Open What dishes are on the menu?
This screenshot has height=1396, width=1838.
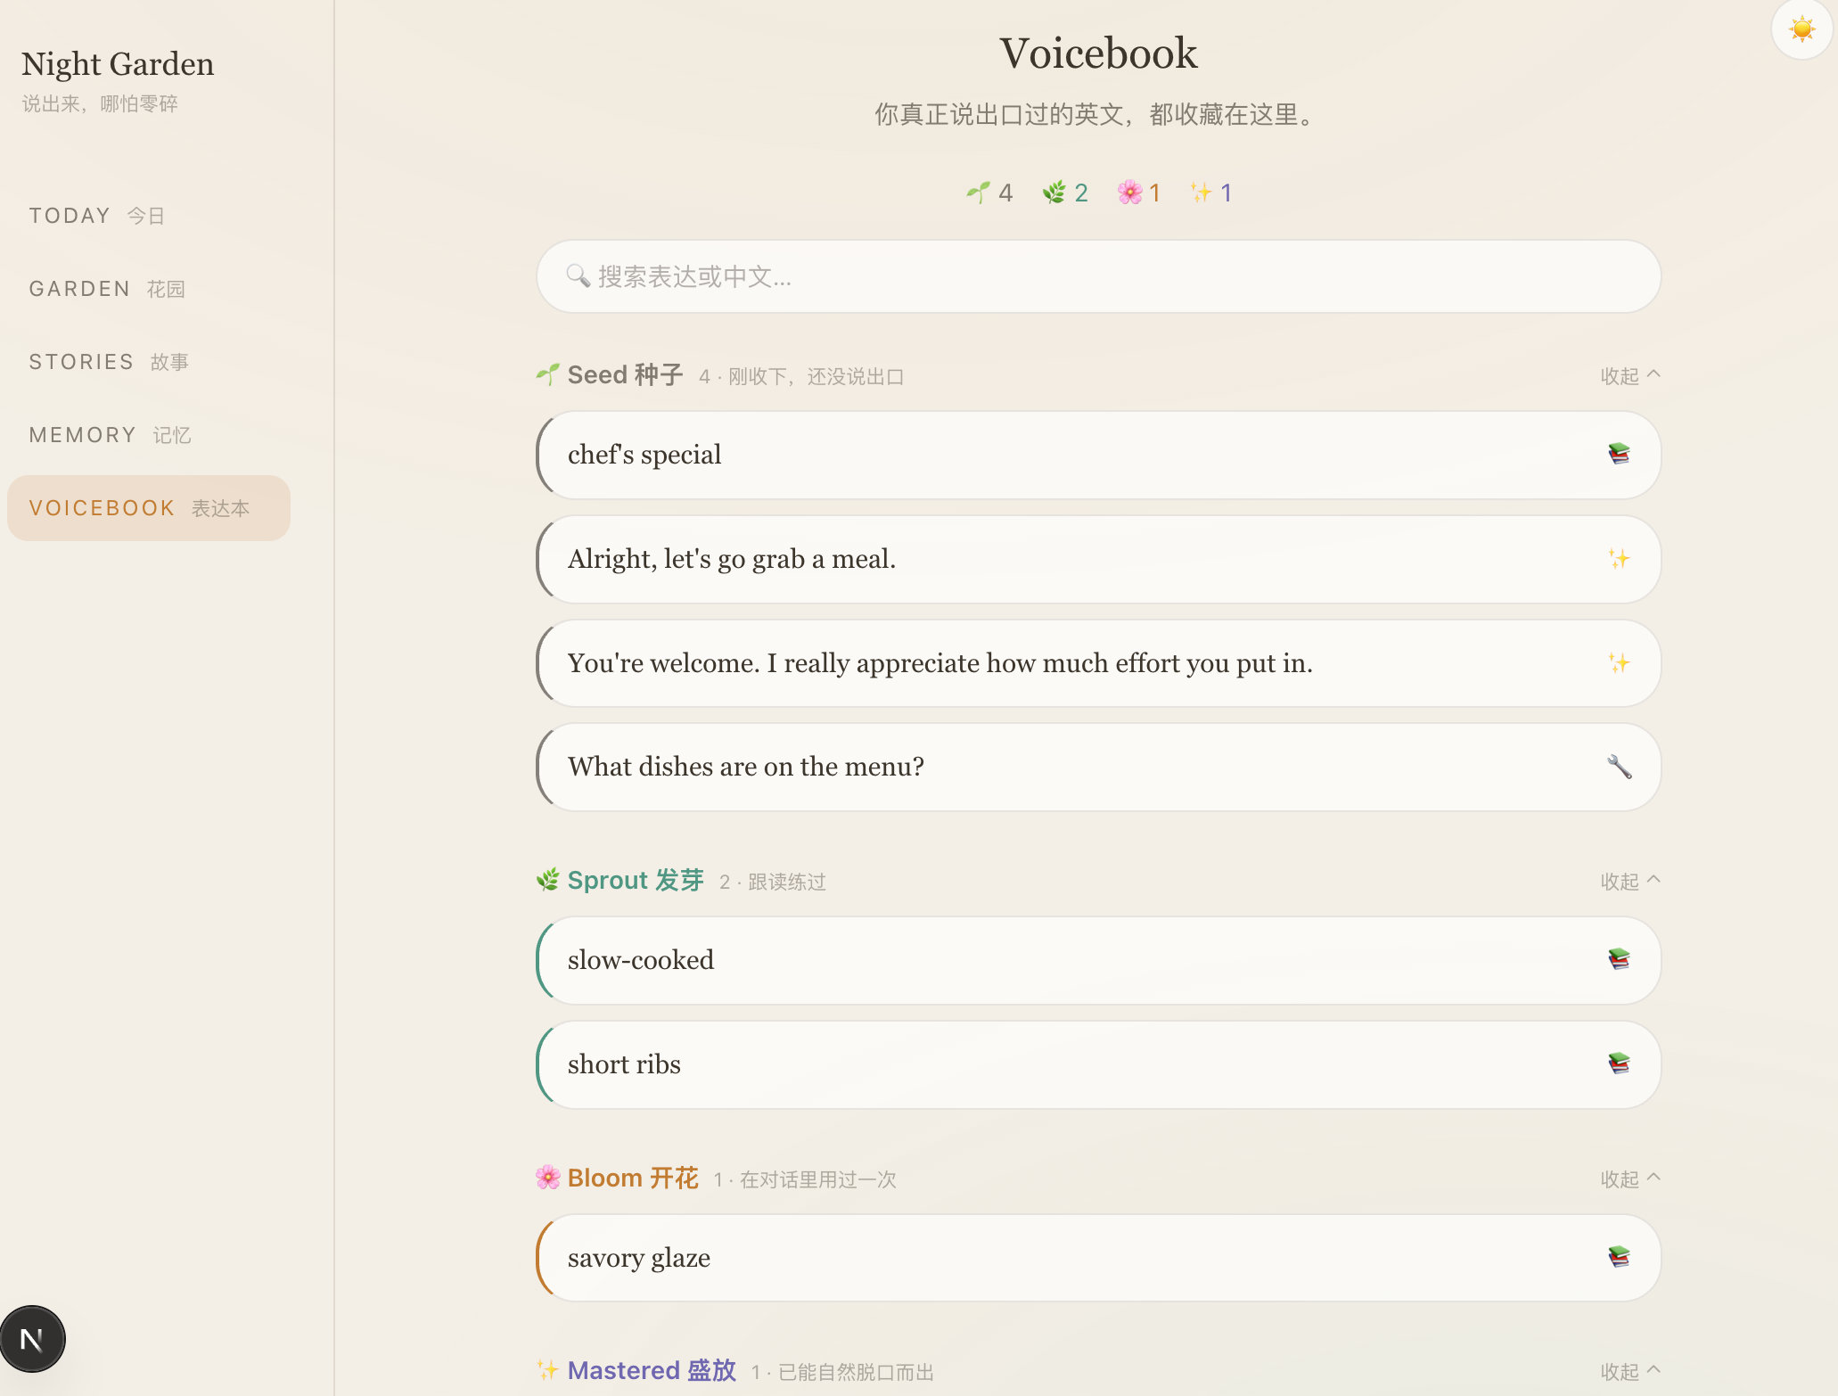(1098, 767)
